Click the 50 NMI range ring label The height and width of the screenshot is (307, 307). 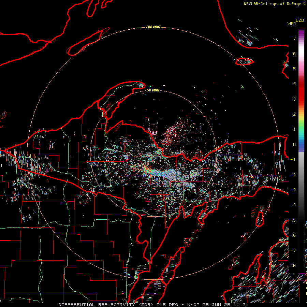click(x=153, y=90)
